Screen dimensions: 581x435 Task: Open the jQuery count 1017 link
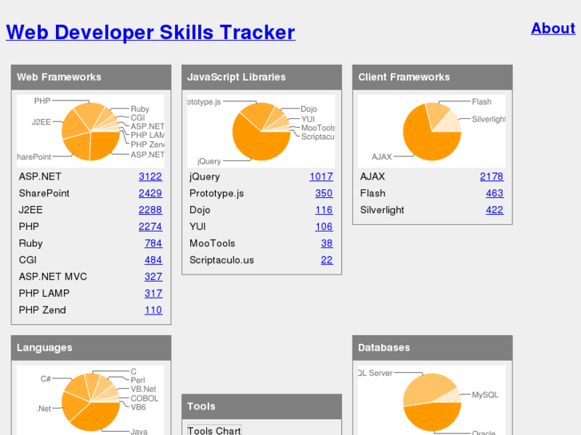[x=321, y=176]
